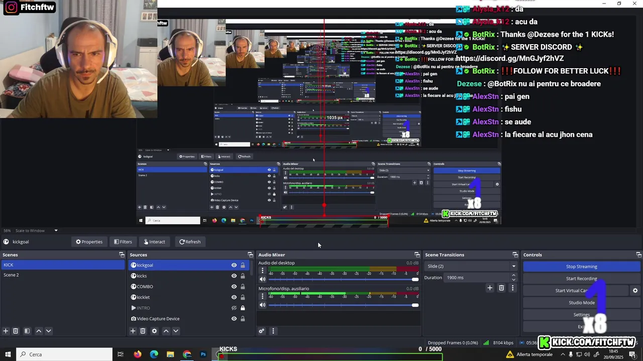Open the Slide (2) transition dropdown
This screenshot has height=361, width=643.
coord(471,266)
